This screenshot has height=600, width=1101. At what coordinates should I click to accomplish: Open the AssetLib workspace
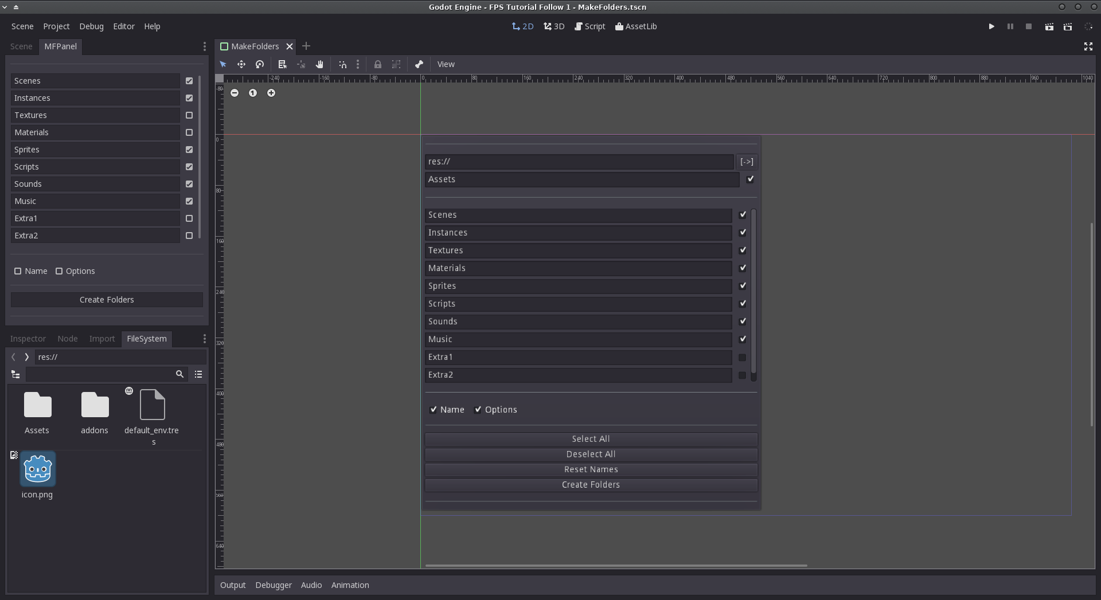[636, 26]
